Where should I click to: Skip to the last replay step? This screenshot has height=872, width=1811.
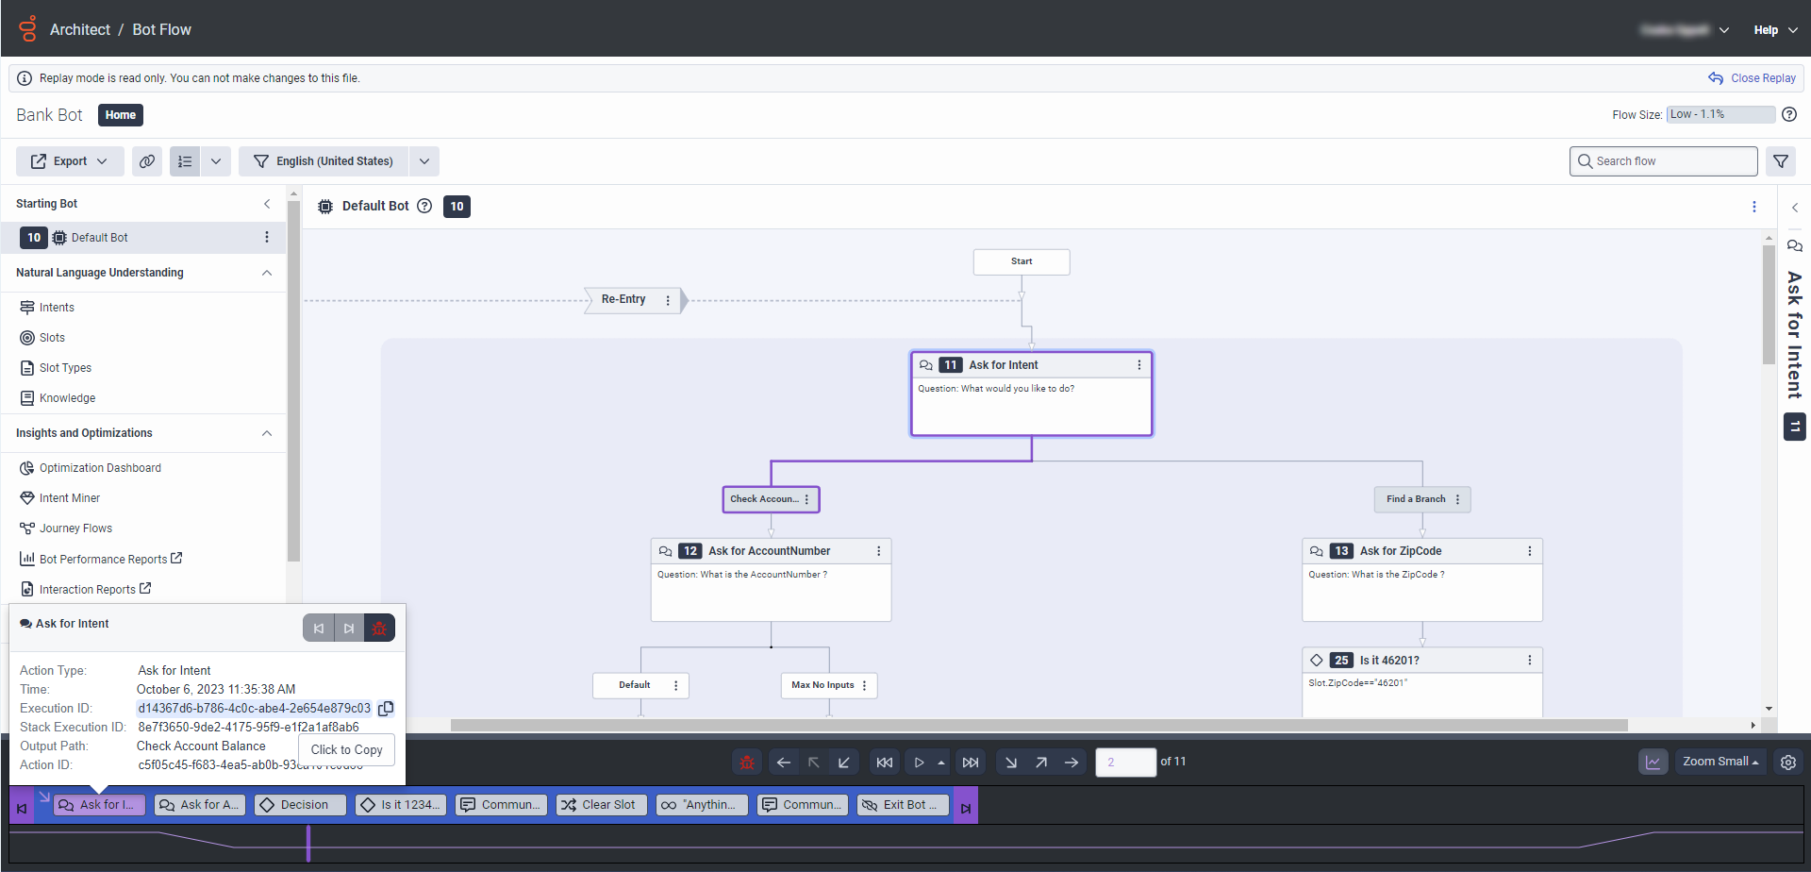click(970, 763)
